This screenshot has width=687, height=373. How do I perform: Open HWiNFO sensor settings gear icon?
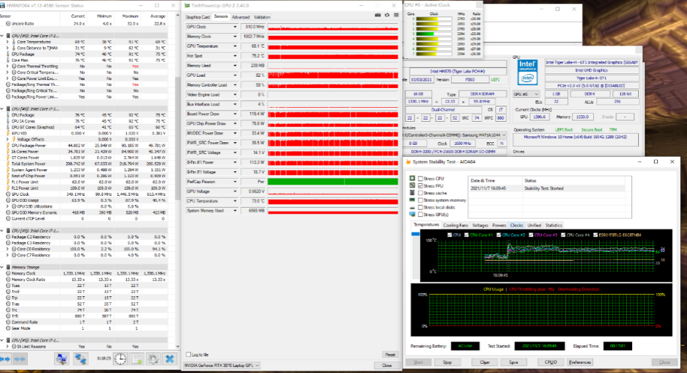(x=153, y=359)
